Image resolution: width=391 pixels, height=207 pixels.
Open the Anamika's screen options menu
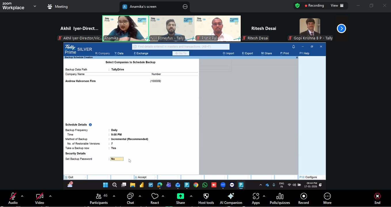click(x=185, y=7)
